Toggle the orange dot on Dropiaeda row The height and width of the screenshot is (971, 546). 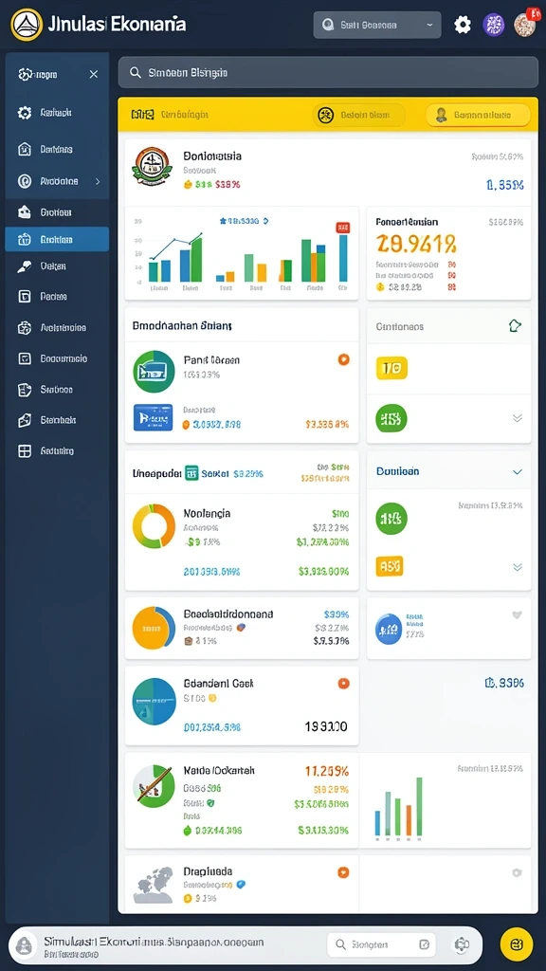(x=343, y=872)
